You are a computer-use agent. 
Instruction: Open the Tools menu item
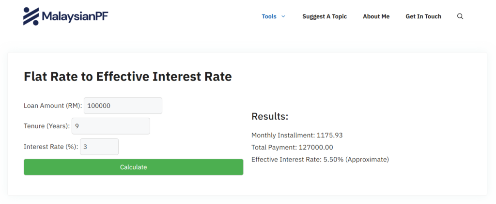point(269,16)
